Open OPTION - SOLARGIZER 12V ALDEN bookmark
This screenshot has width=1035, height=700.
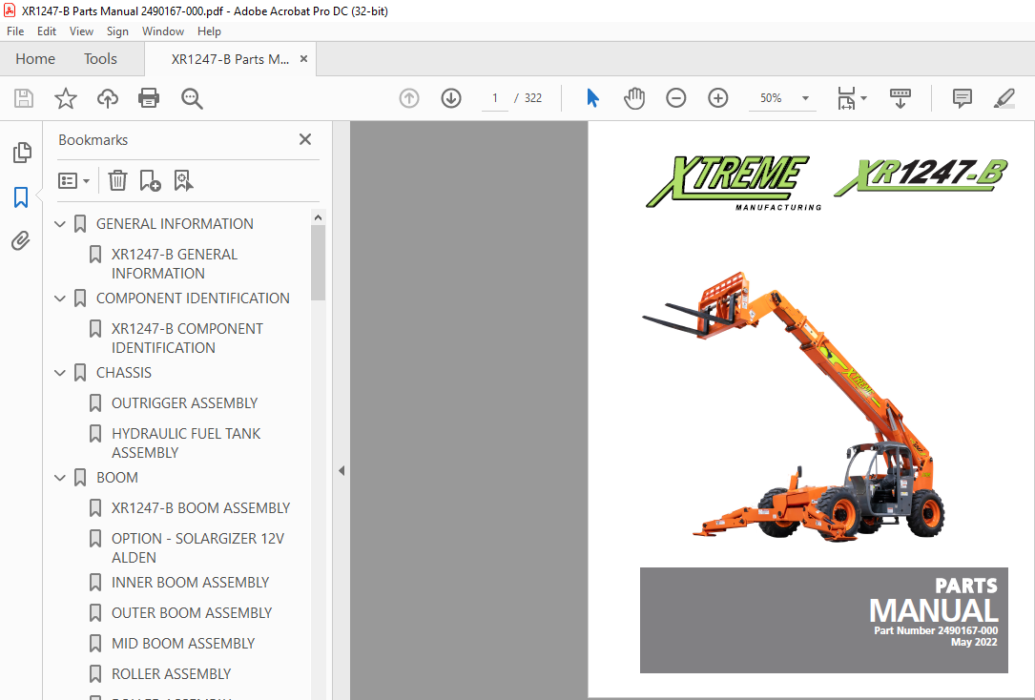pos(197,548)
